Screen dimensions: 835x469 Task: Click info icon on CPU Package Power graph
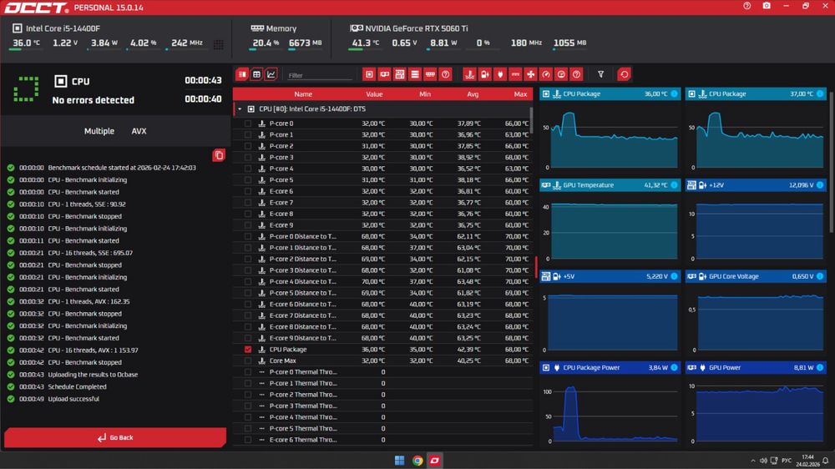(x=674, y=367)
